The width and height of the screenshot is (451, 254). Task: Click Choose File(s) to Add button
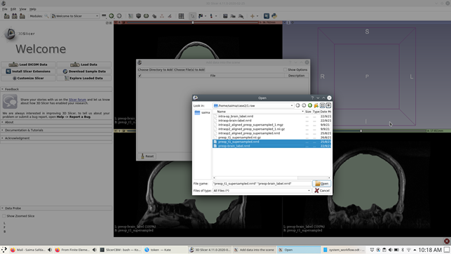[x=189, y=69]
